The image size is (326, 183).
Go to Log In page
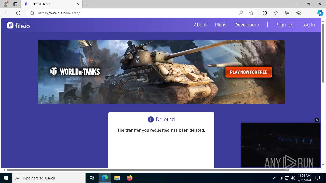point(308,25)
